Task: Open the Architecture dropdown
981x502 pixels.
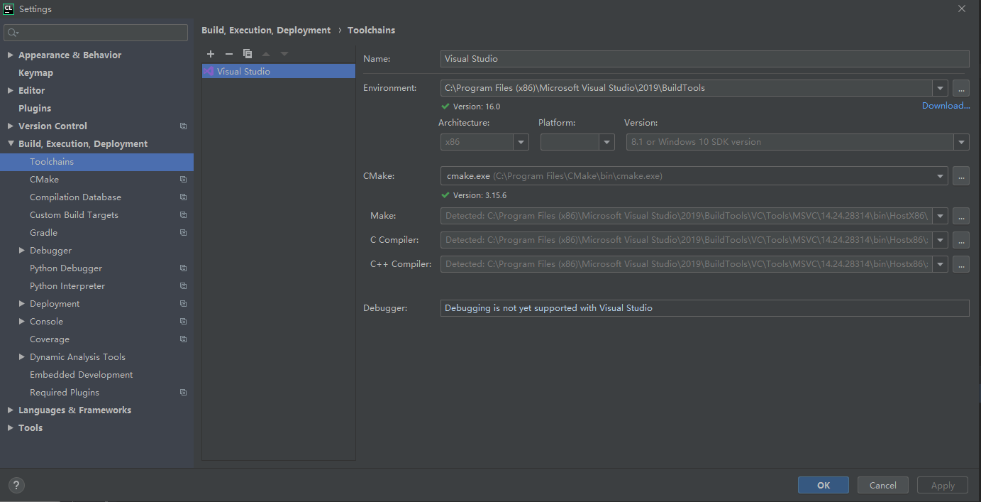Action: pyautogui.click(x=521, y=141)
